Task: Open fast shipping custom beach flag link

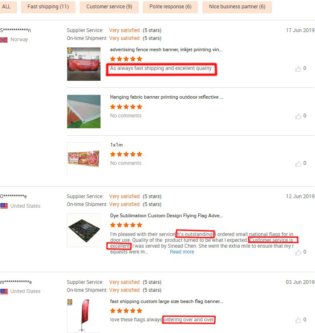Action: pyautogui.click(x=166, y=301)
